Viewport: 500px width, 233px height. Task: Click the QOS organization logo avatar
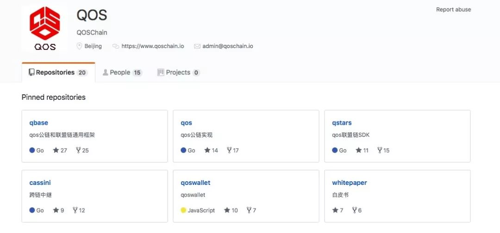click(x=44, y=28)
